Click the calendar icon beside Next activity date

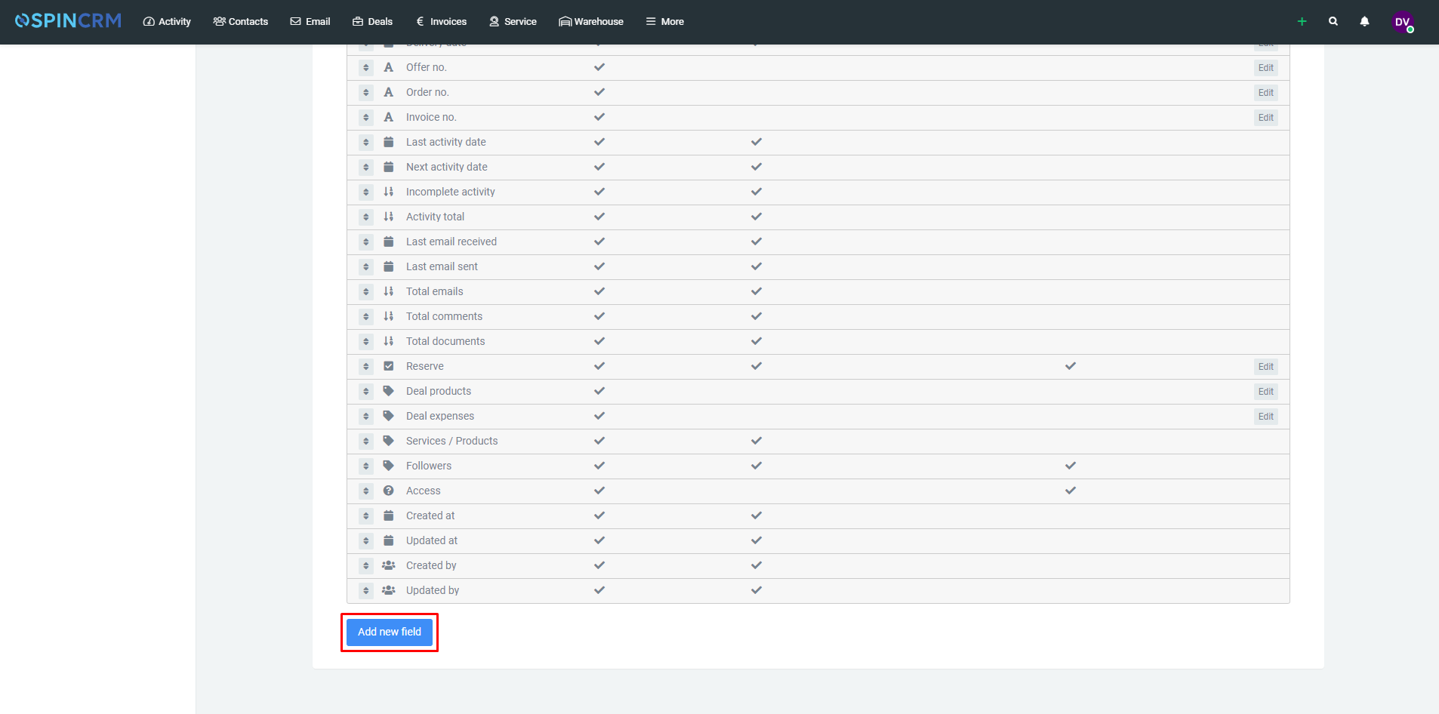tap(389, 167)
